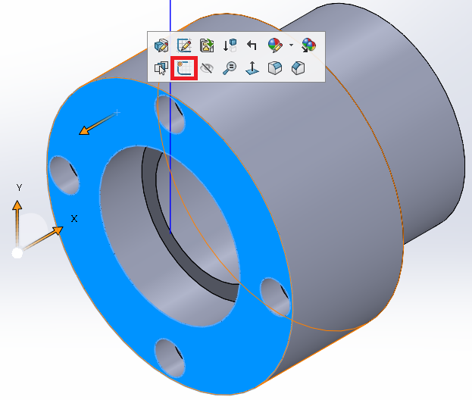Viewport: 472px width, 400px height.
Task: Suppress feature using down-arrow cube icon
Action: [230, 45]
